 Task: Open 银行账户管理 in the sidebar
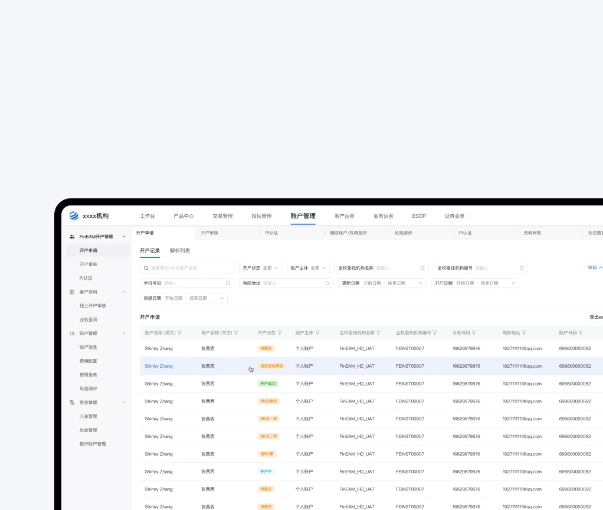coord(93,444)
